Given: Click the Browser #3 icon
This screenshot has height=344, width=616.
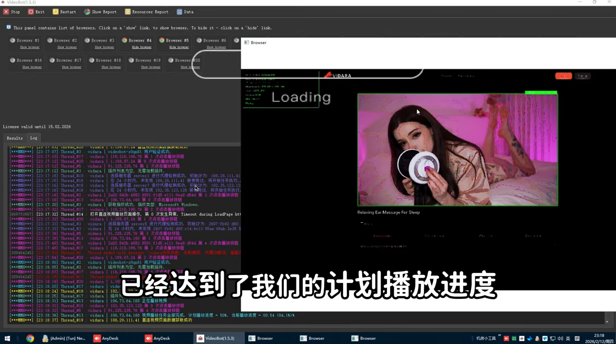Looking at the screenshot, I should point(87,40).
